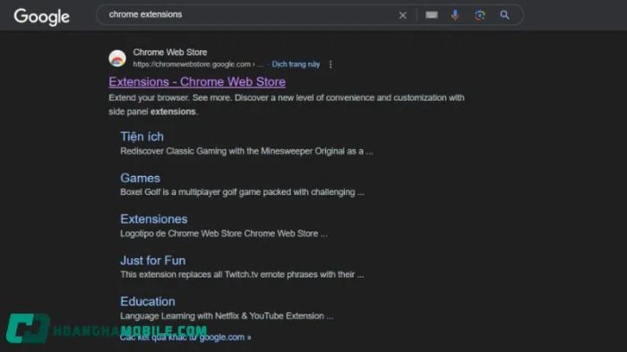Click the 'Logotipo de Chrome Web Store' description
Screen dimensions: 627x352
coord(224,233)
